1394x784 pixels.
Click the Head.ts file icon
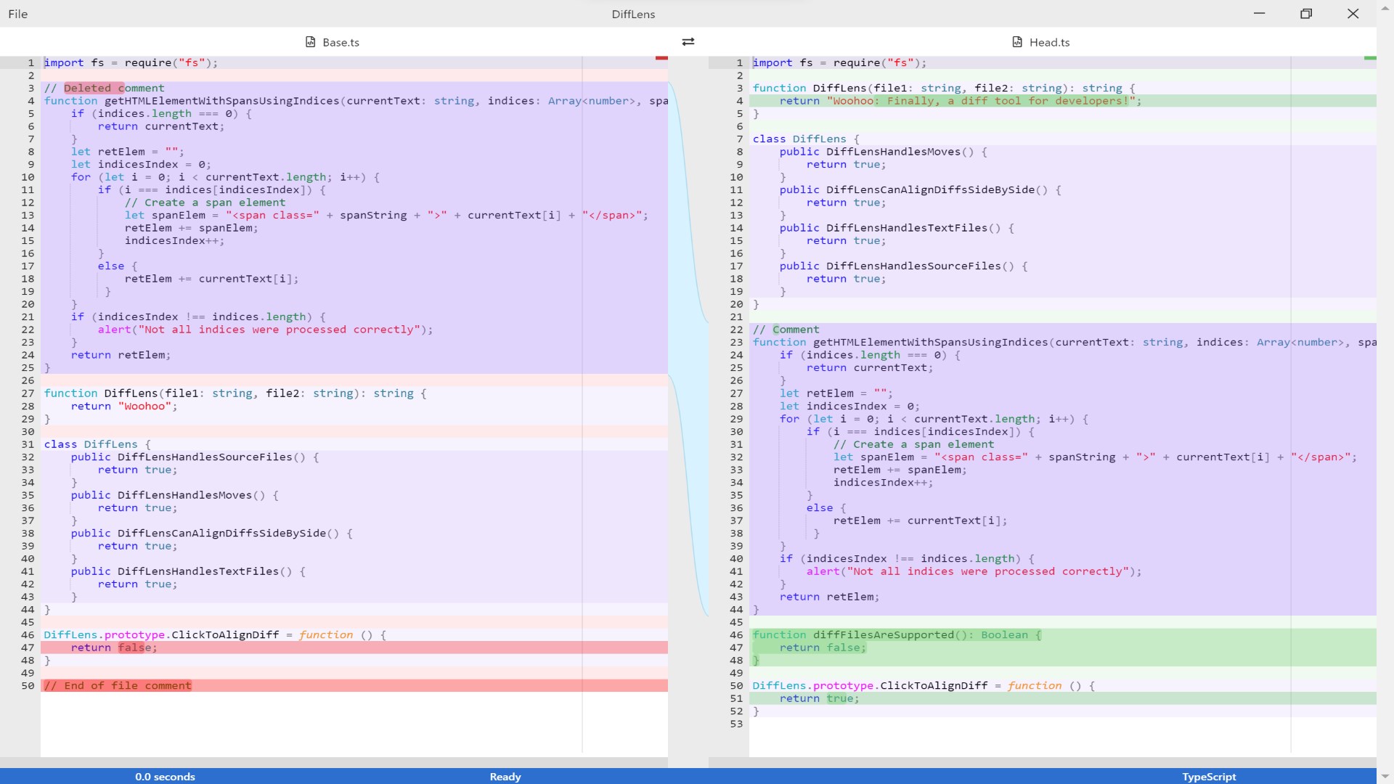point(1017,42)
